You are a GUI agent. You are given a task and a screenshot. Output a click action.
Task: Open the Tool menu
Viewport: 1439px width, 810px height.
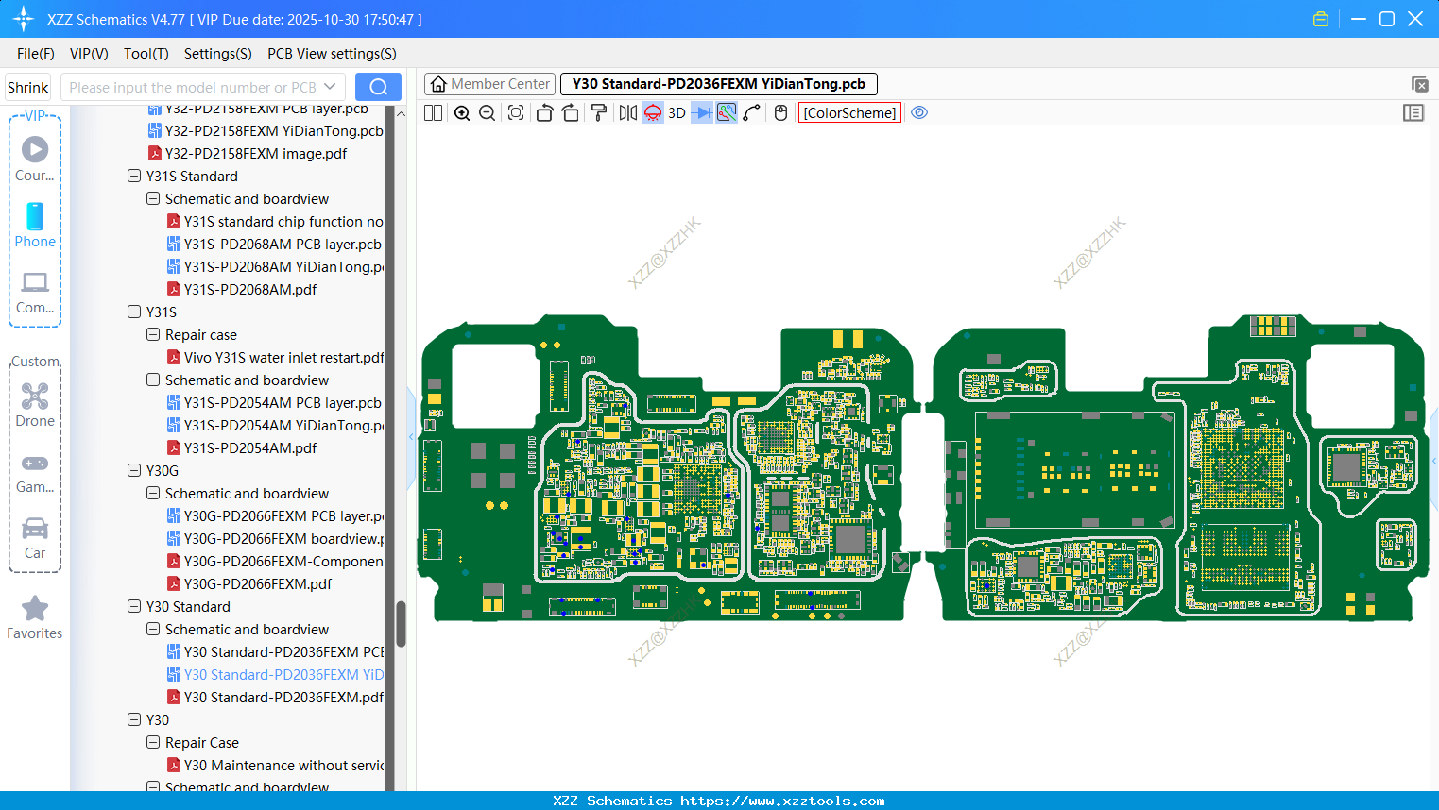(146, 54)
